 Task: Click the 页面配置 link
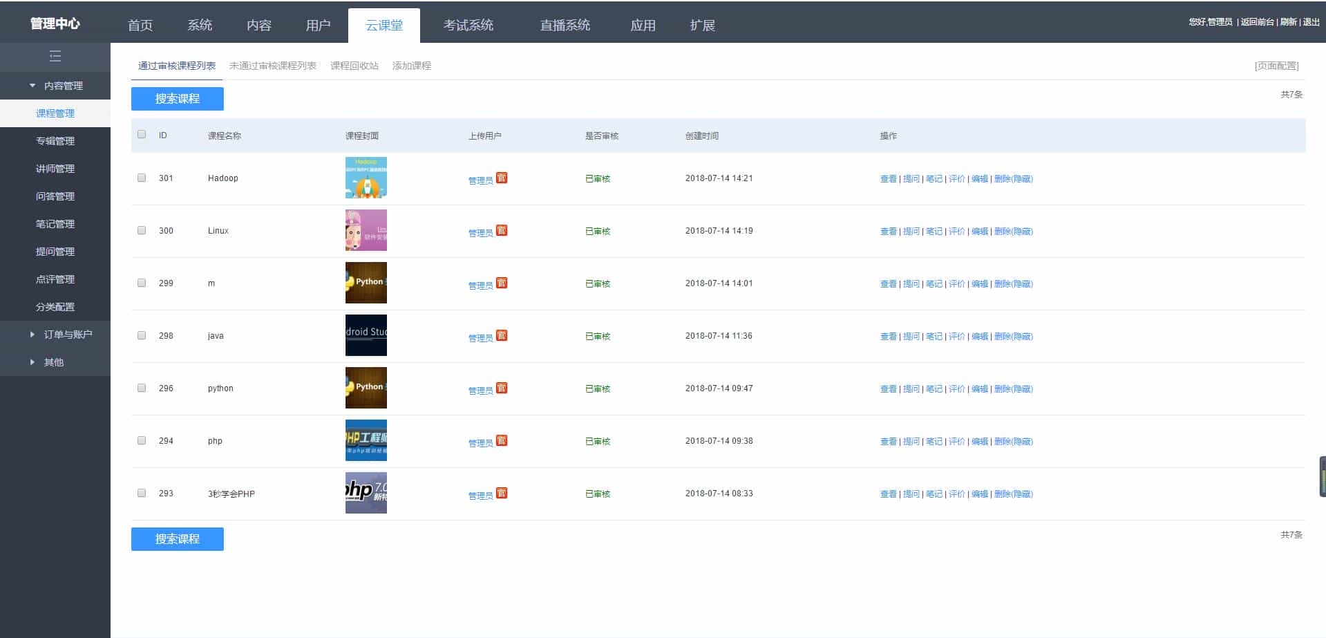1276,66
